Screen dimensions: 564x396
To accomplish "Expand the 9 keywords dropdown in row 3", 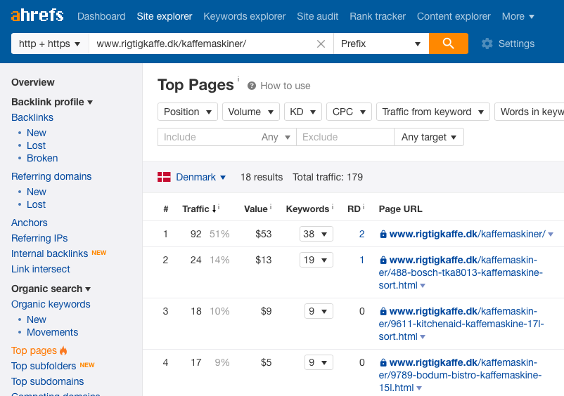I will click(x=319, y=311).
